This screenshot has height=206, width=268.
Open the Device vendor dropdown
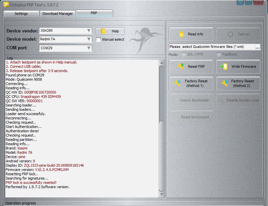pyautogui.click(x=89, y=30)
